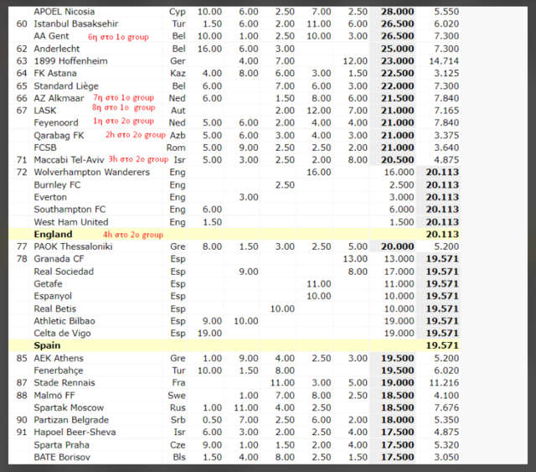
Task: Select the Hapoel Beer-Sheva team name
Action: [x=75, y=433]
